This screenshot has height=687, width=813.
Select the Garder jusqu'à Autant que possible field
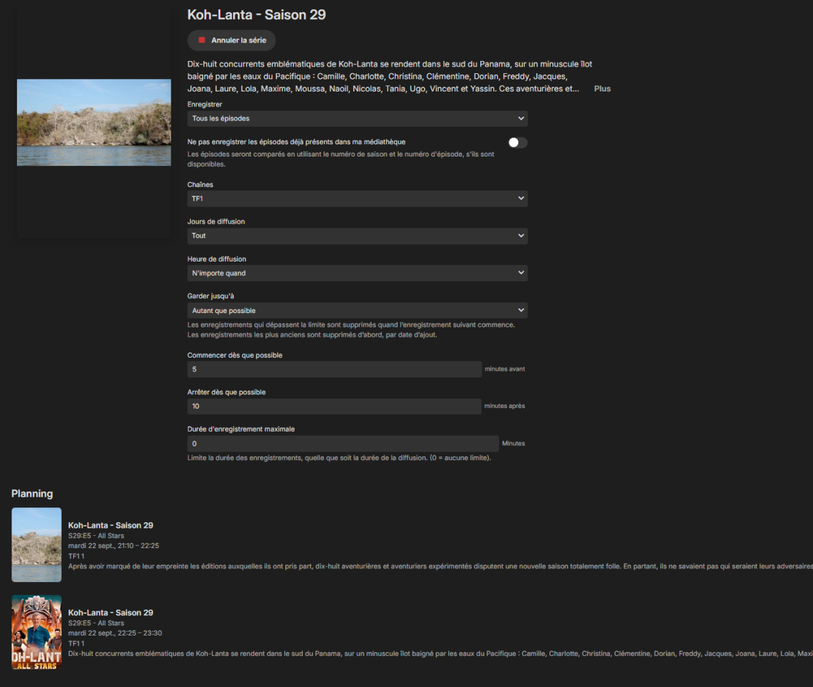point(357,310)
